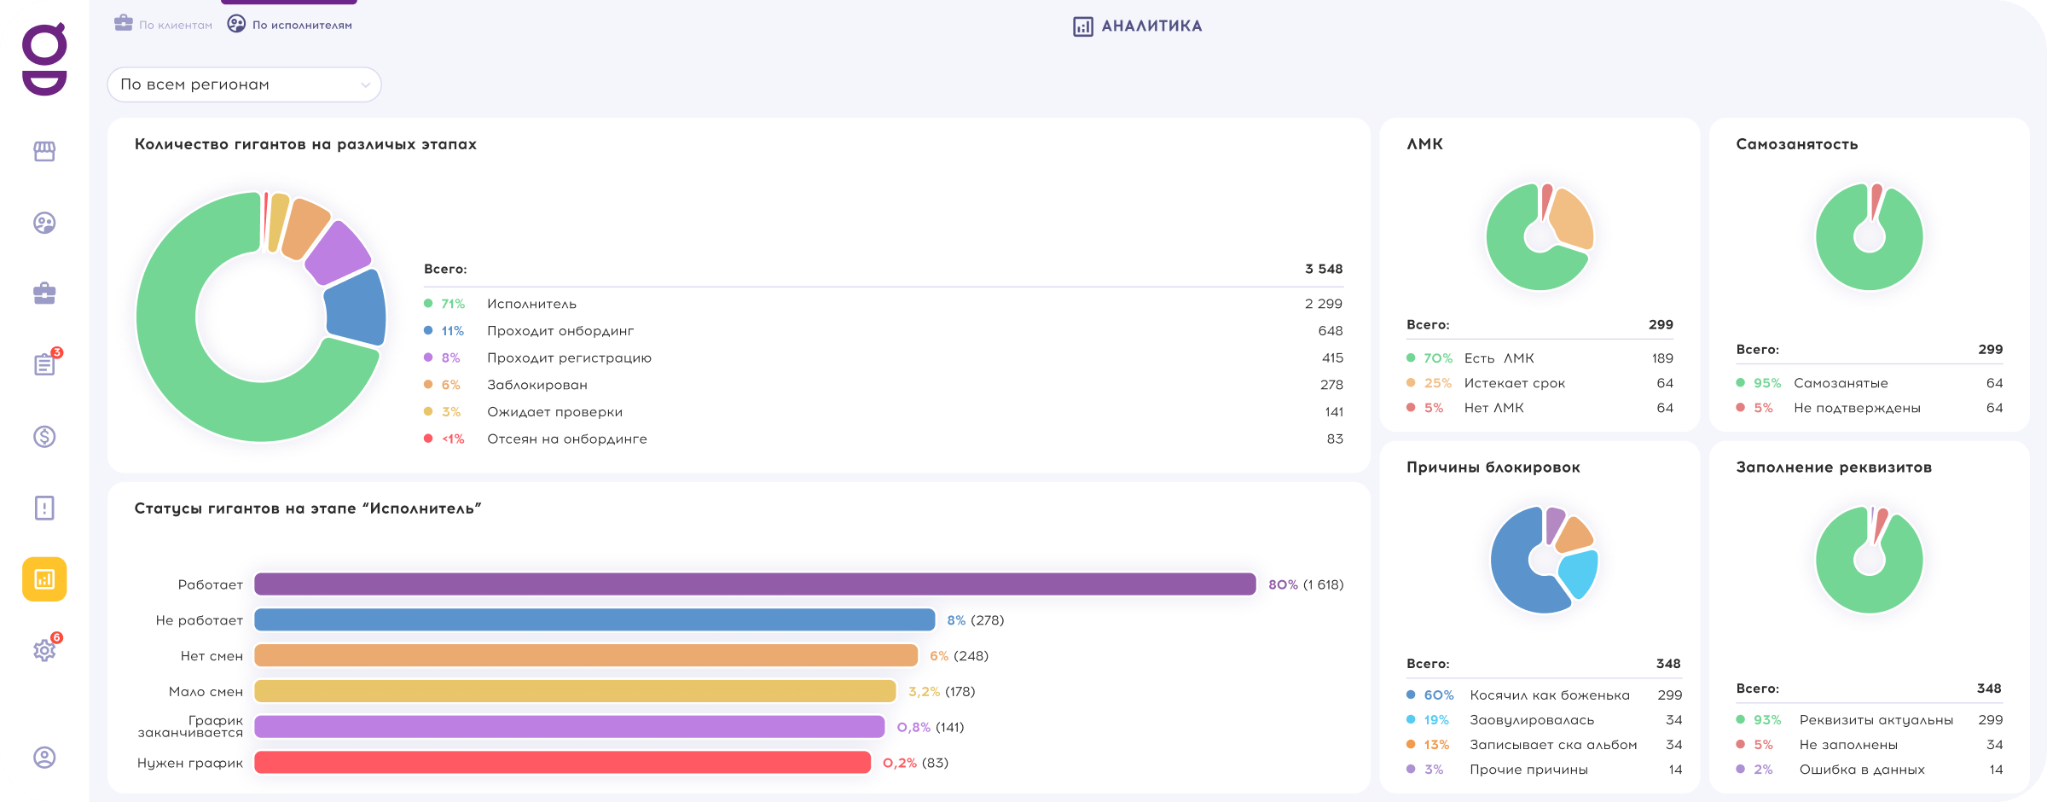Screen dimensions: 2047x802
Task: Open the performers face icon in sidebar
Action: click(x=44, y=223)
